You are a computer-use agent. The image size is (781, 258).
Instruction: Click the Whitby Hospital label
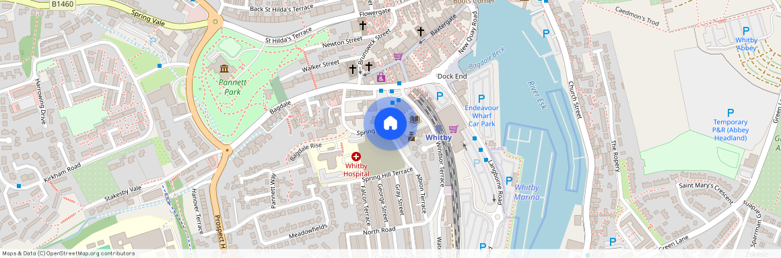(357, 170)
